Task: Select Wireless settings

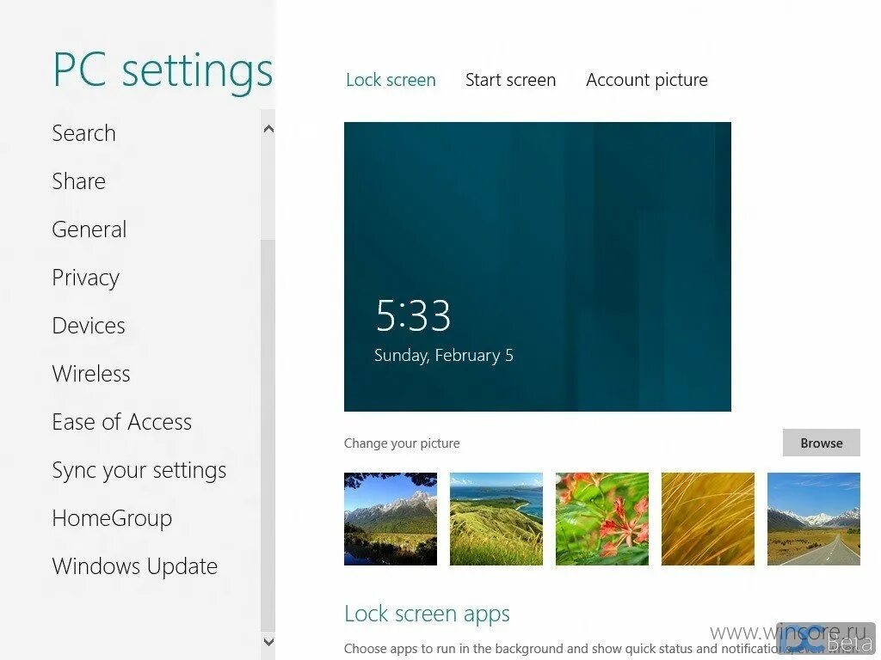Action: pyautogui.click(x=91, y=374)
